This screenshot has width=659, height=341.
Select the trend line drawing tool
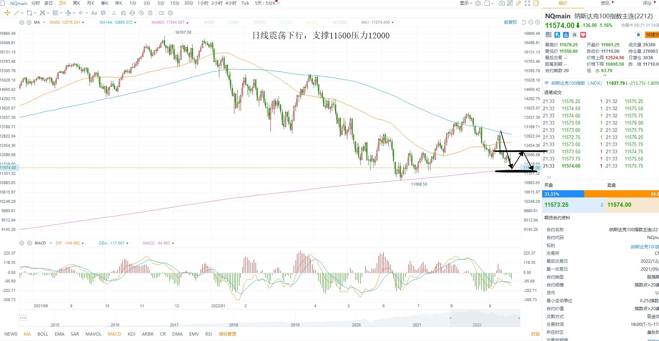coord(17,13)
